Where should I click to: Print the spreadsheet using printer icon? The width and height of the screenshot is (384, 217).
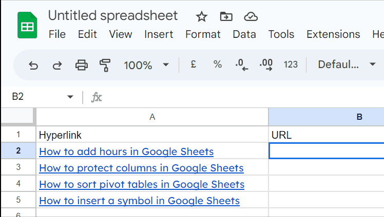(82, 65)
